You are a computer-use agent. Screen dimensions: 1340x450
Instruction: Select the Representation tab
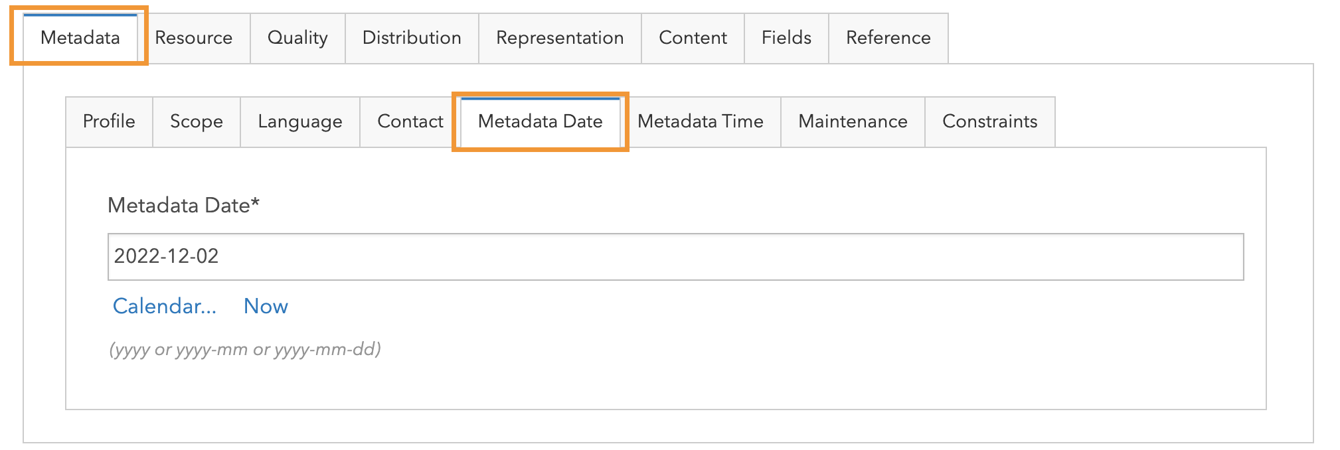pyautogui.click(x=559, y=38)
